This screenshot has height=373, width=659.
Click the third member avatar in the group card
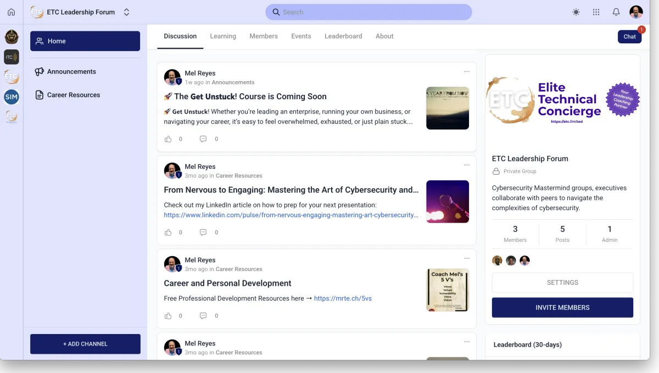point(524,261)
